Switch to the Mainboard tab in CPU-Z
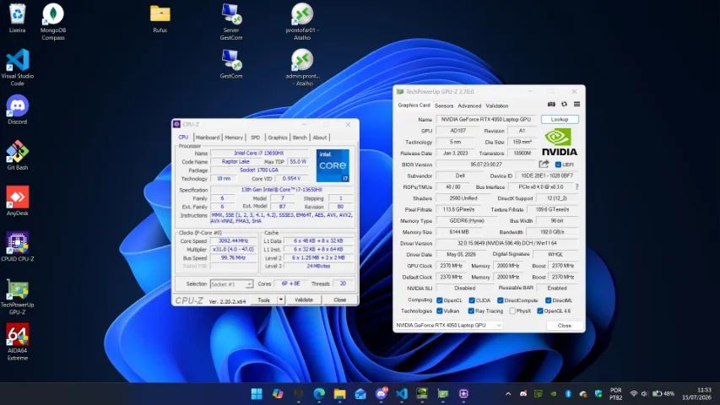720x405 pixels. [208, 138]
